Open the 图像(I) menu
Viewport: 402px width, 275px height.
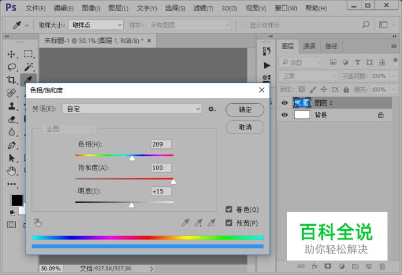(x=91, y=8)
